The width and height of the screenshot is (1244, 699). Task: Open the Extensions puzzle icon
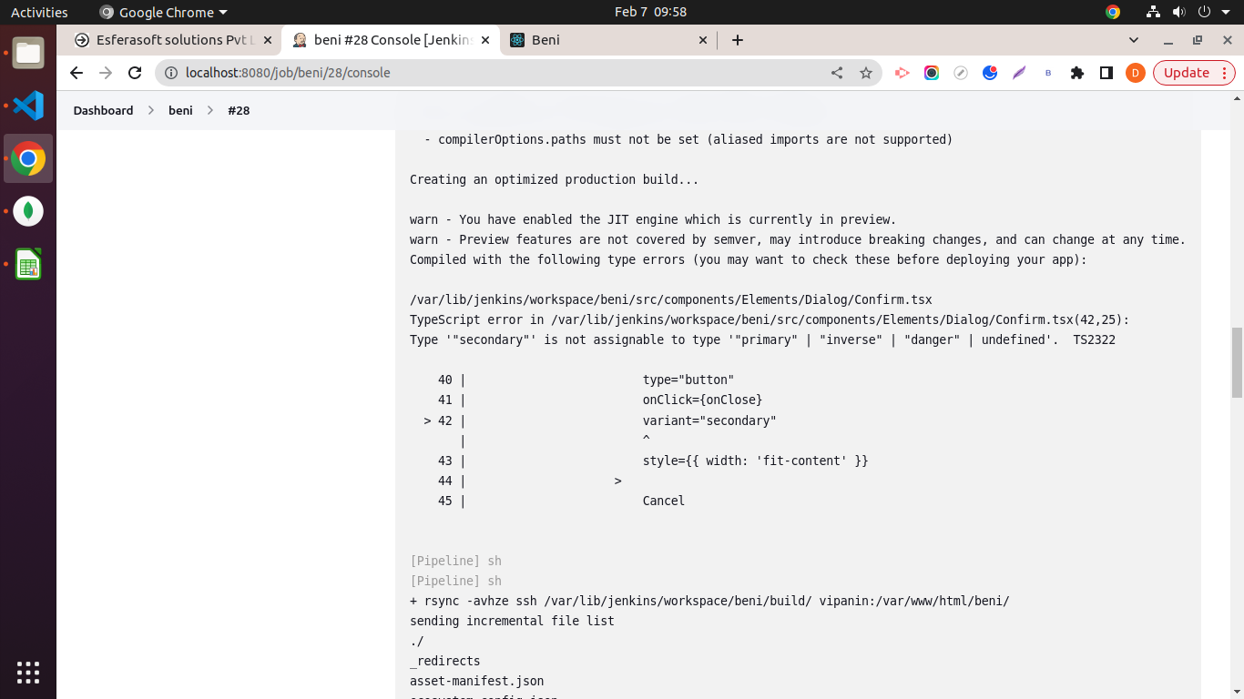[1077, 73]
